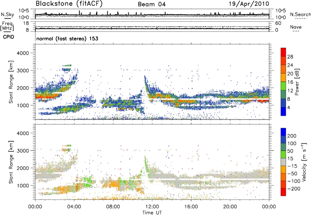Select the 200 label on velocity colorbar

coord(292,136)
